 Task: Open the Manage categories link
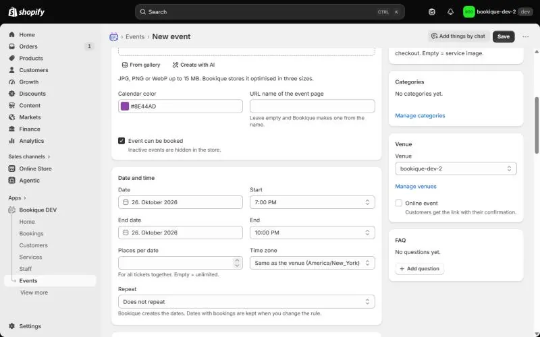(420, 115)
